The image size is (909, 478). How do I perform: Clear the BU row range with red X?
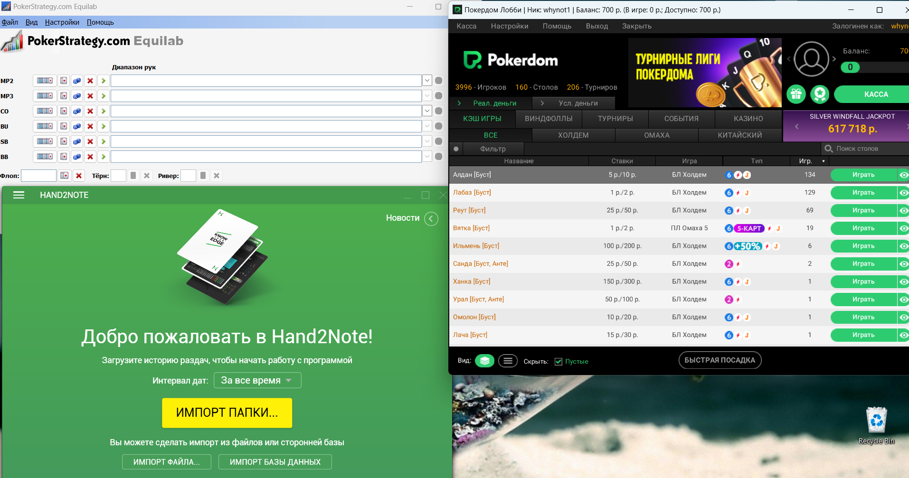click(90, 126)
